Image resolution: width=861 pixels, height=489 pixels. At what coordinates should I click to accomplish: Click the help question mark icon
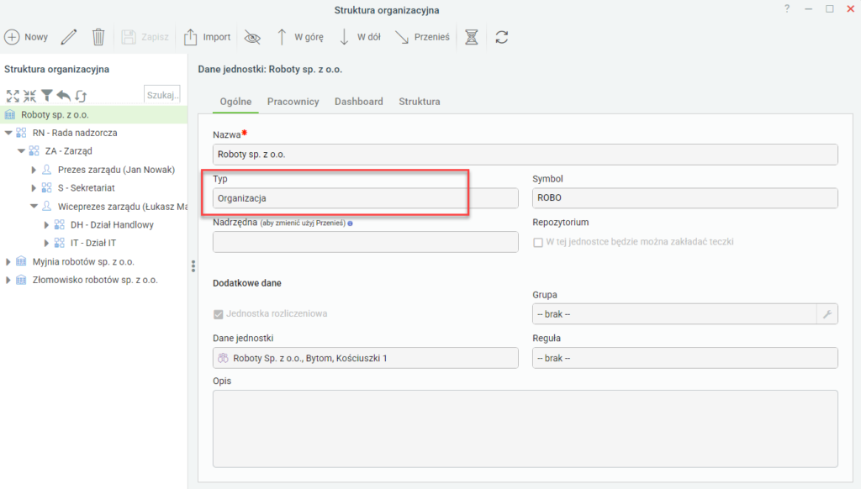pyautogui.click(x=787, y=8)
